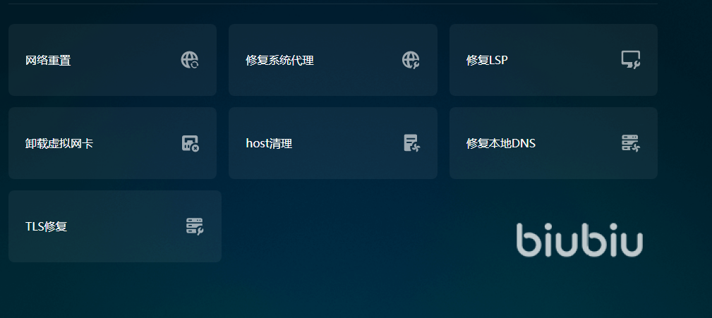Click the globe refresh icon for 网络重置
Image resolution: width=712 pixels, height=318 pixels.
(190, 60)
